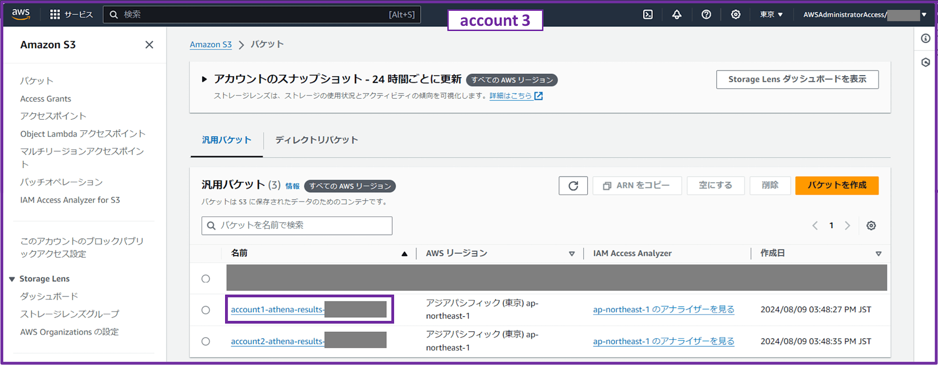Open the AWS home logo
938x365 pixels.
coord(21,15)
